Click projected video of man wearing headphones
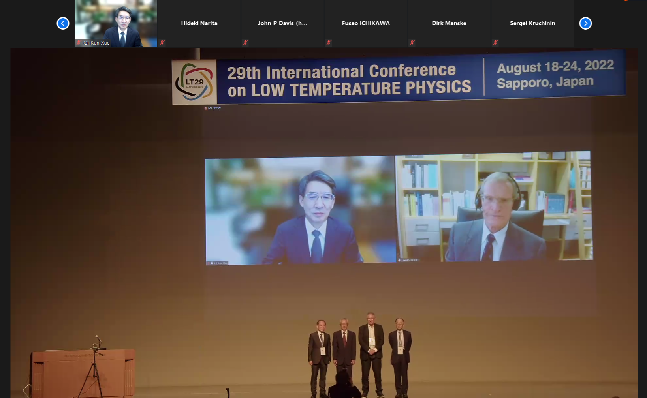The image size is (647, 398). point(494,207)
